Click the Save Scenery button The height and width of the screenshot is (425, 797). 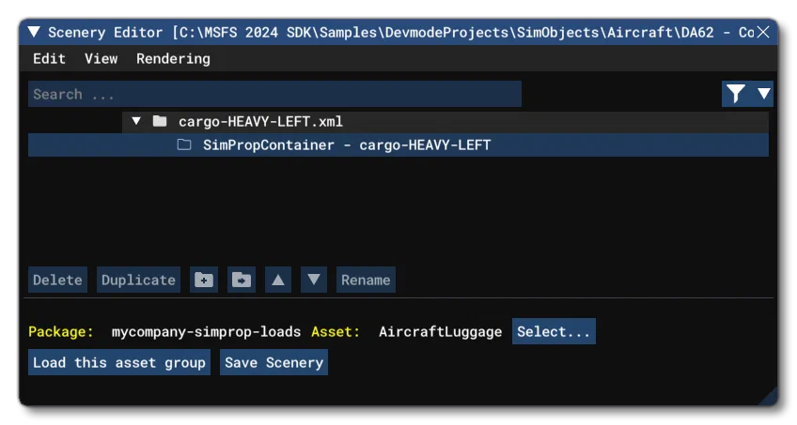pyautogui.click(x=273, y=363)
